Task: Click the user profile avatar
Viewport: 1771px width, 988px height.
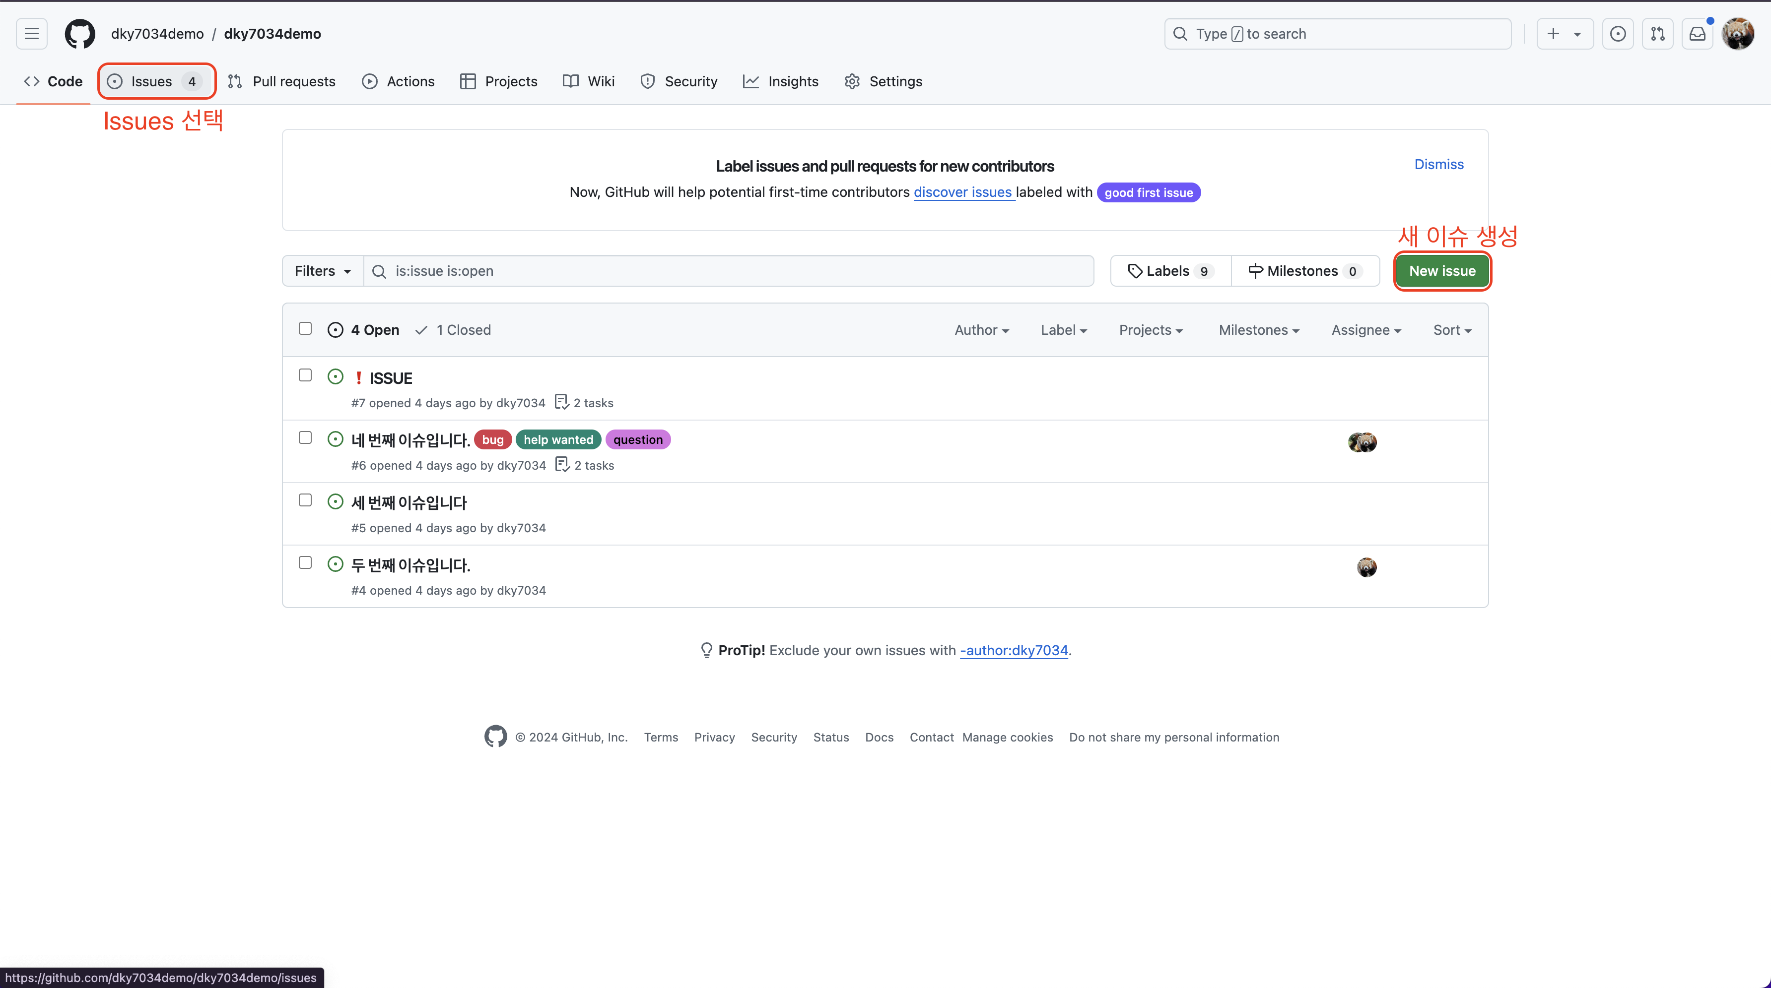Action: point(1737,34)
